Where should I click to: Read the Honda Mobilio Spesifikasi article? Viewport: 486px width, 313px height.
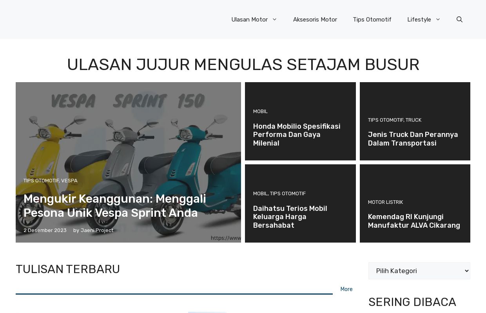pyautogui.click(x=297, y=135)
